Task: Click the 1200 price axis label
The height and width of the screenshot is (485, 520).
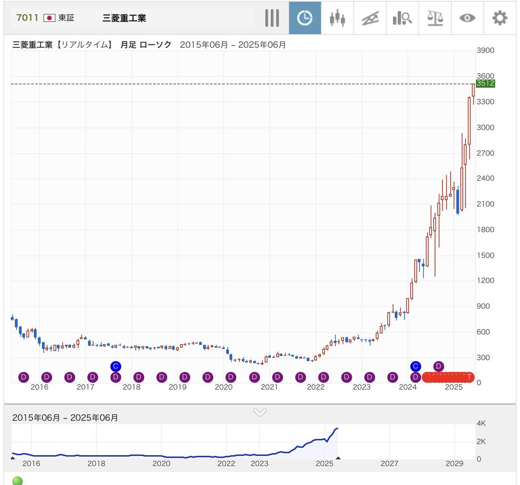Action: pyautogui.click(x=485, y=281)
